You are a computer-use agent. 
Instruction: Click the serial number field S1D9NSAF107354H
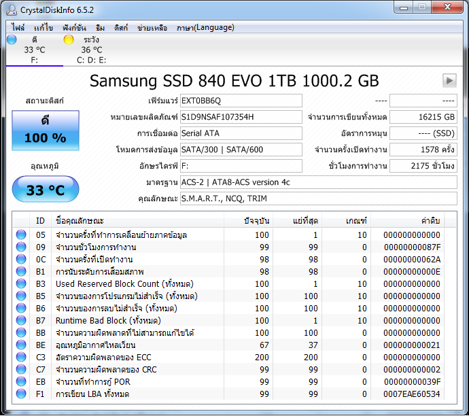[x=241, y=117]
